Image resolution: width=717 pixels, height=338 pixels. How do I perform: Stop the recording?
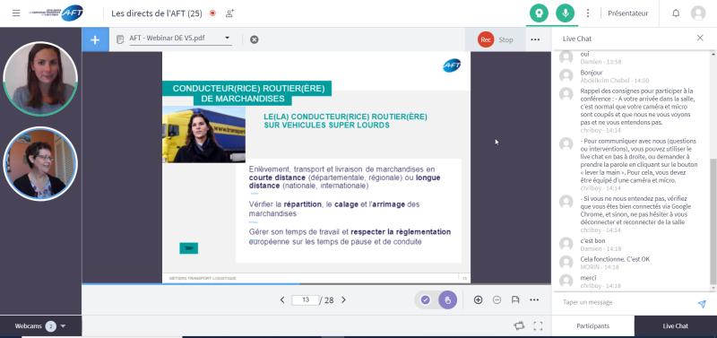click(505, 39)
